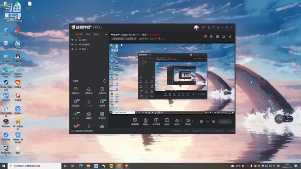Open the hamburger menu in title bar
301x169 pixels.
click(x=218, y=27)
